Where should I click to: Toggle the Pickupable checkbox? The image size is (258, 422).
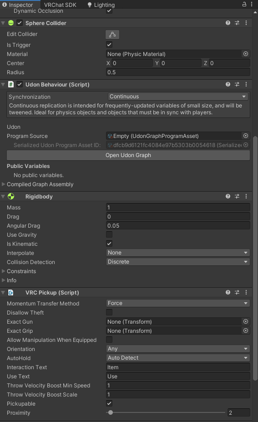point(109,403)
